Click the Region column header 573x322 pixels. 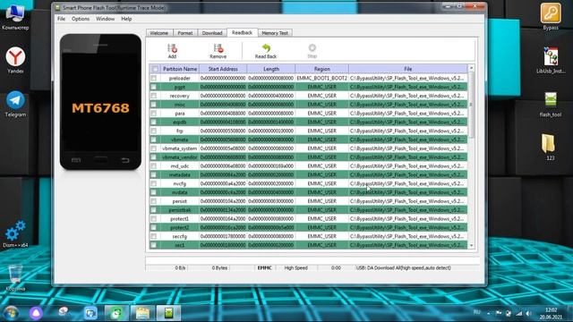coord(322,69)
